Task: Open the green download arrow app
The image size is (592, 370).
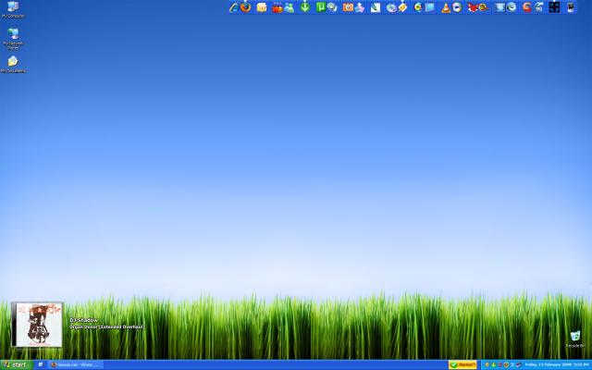Action: 305,7
